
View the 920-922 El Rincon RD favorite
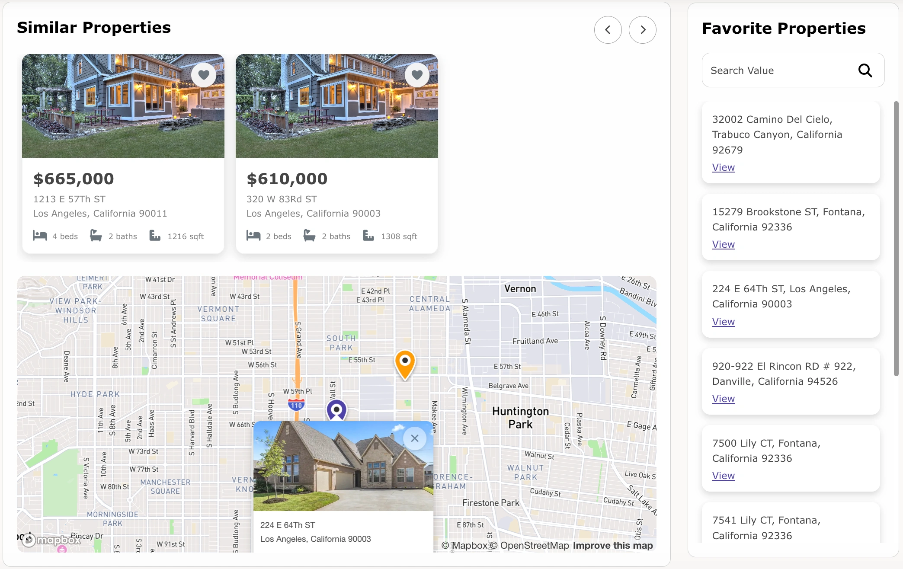[723, 399]
